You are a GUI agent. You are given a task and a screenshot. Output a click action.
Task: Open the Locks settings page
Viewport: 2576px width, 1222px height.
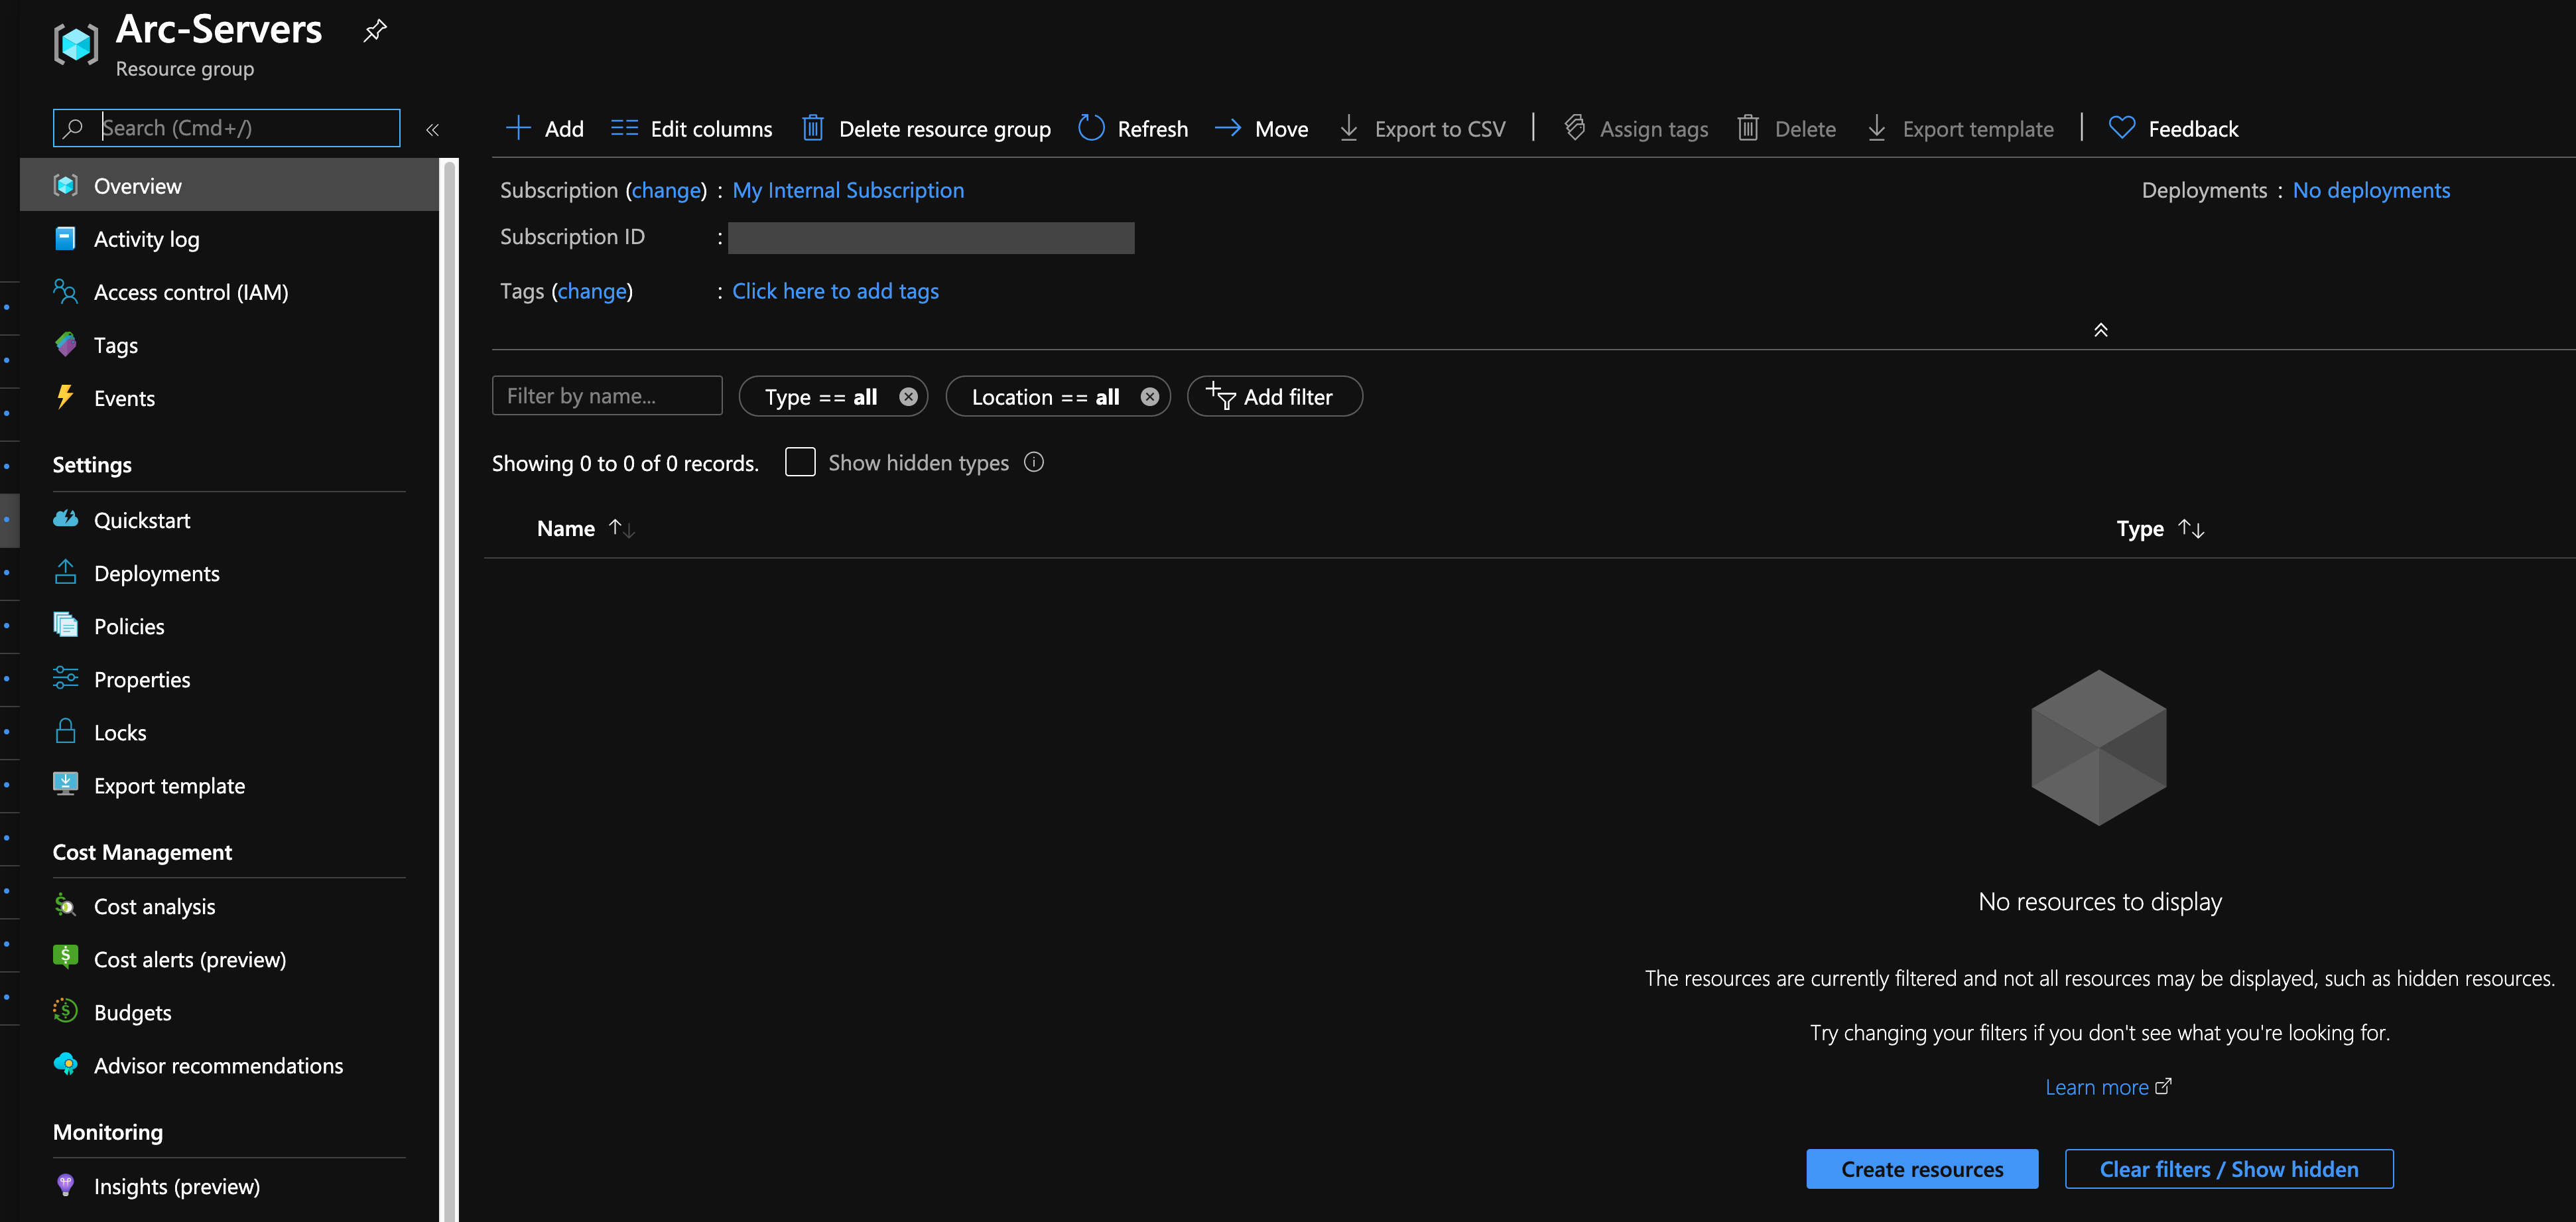(119, 732)
